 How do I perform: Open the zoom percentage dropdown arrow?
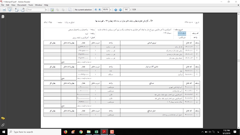click(110, 10)
